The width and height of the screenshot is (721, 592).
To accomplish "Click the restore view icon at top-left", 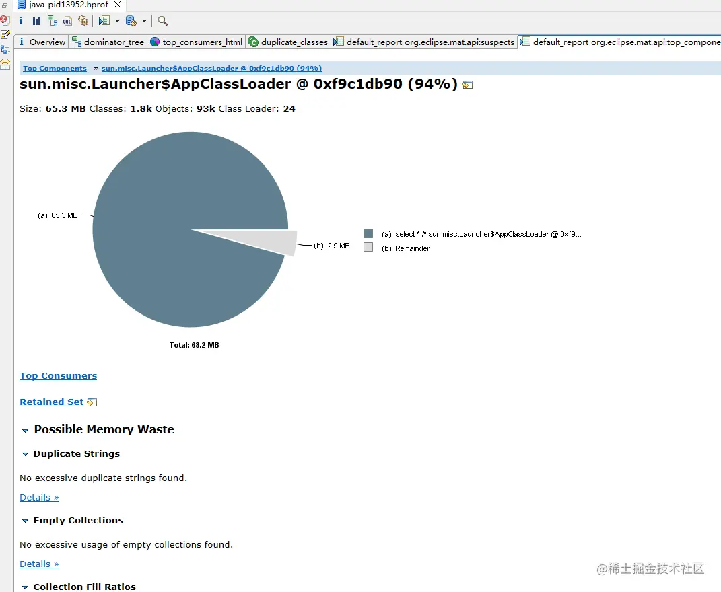I will (x=5, y=5).
